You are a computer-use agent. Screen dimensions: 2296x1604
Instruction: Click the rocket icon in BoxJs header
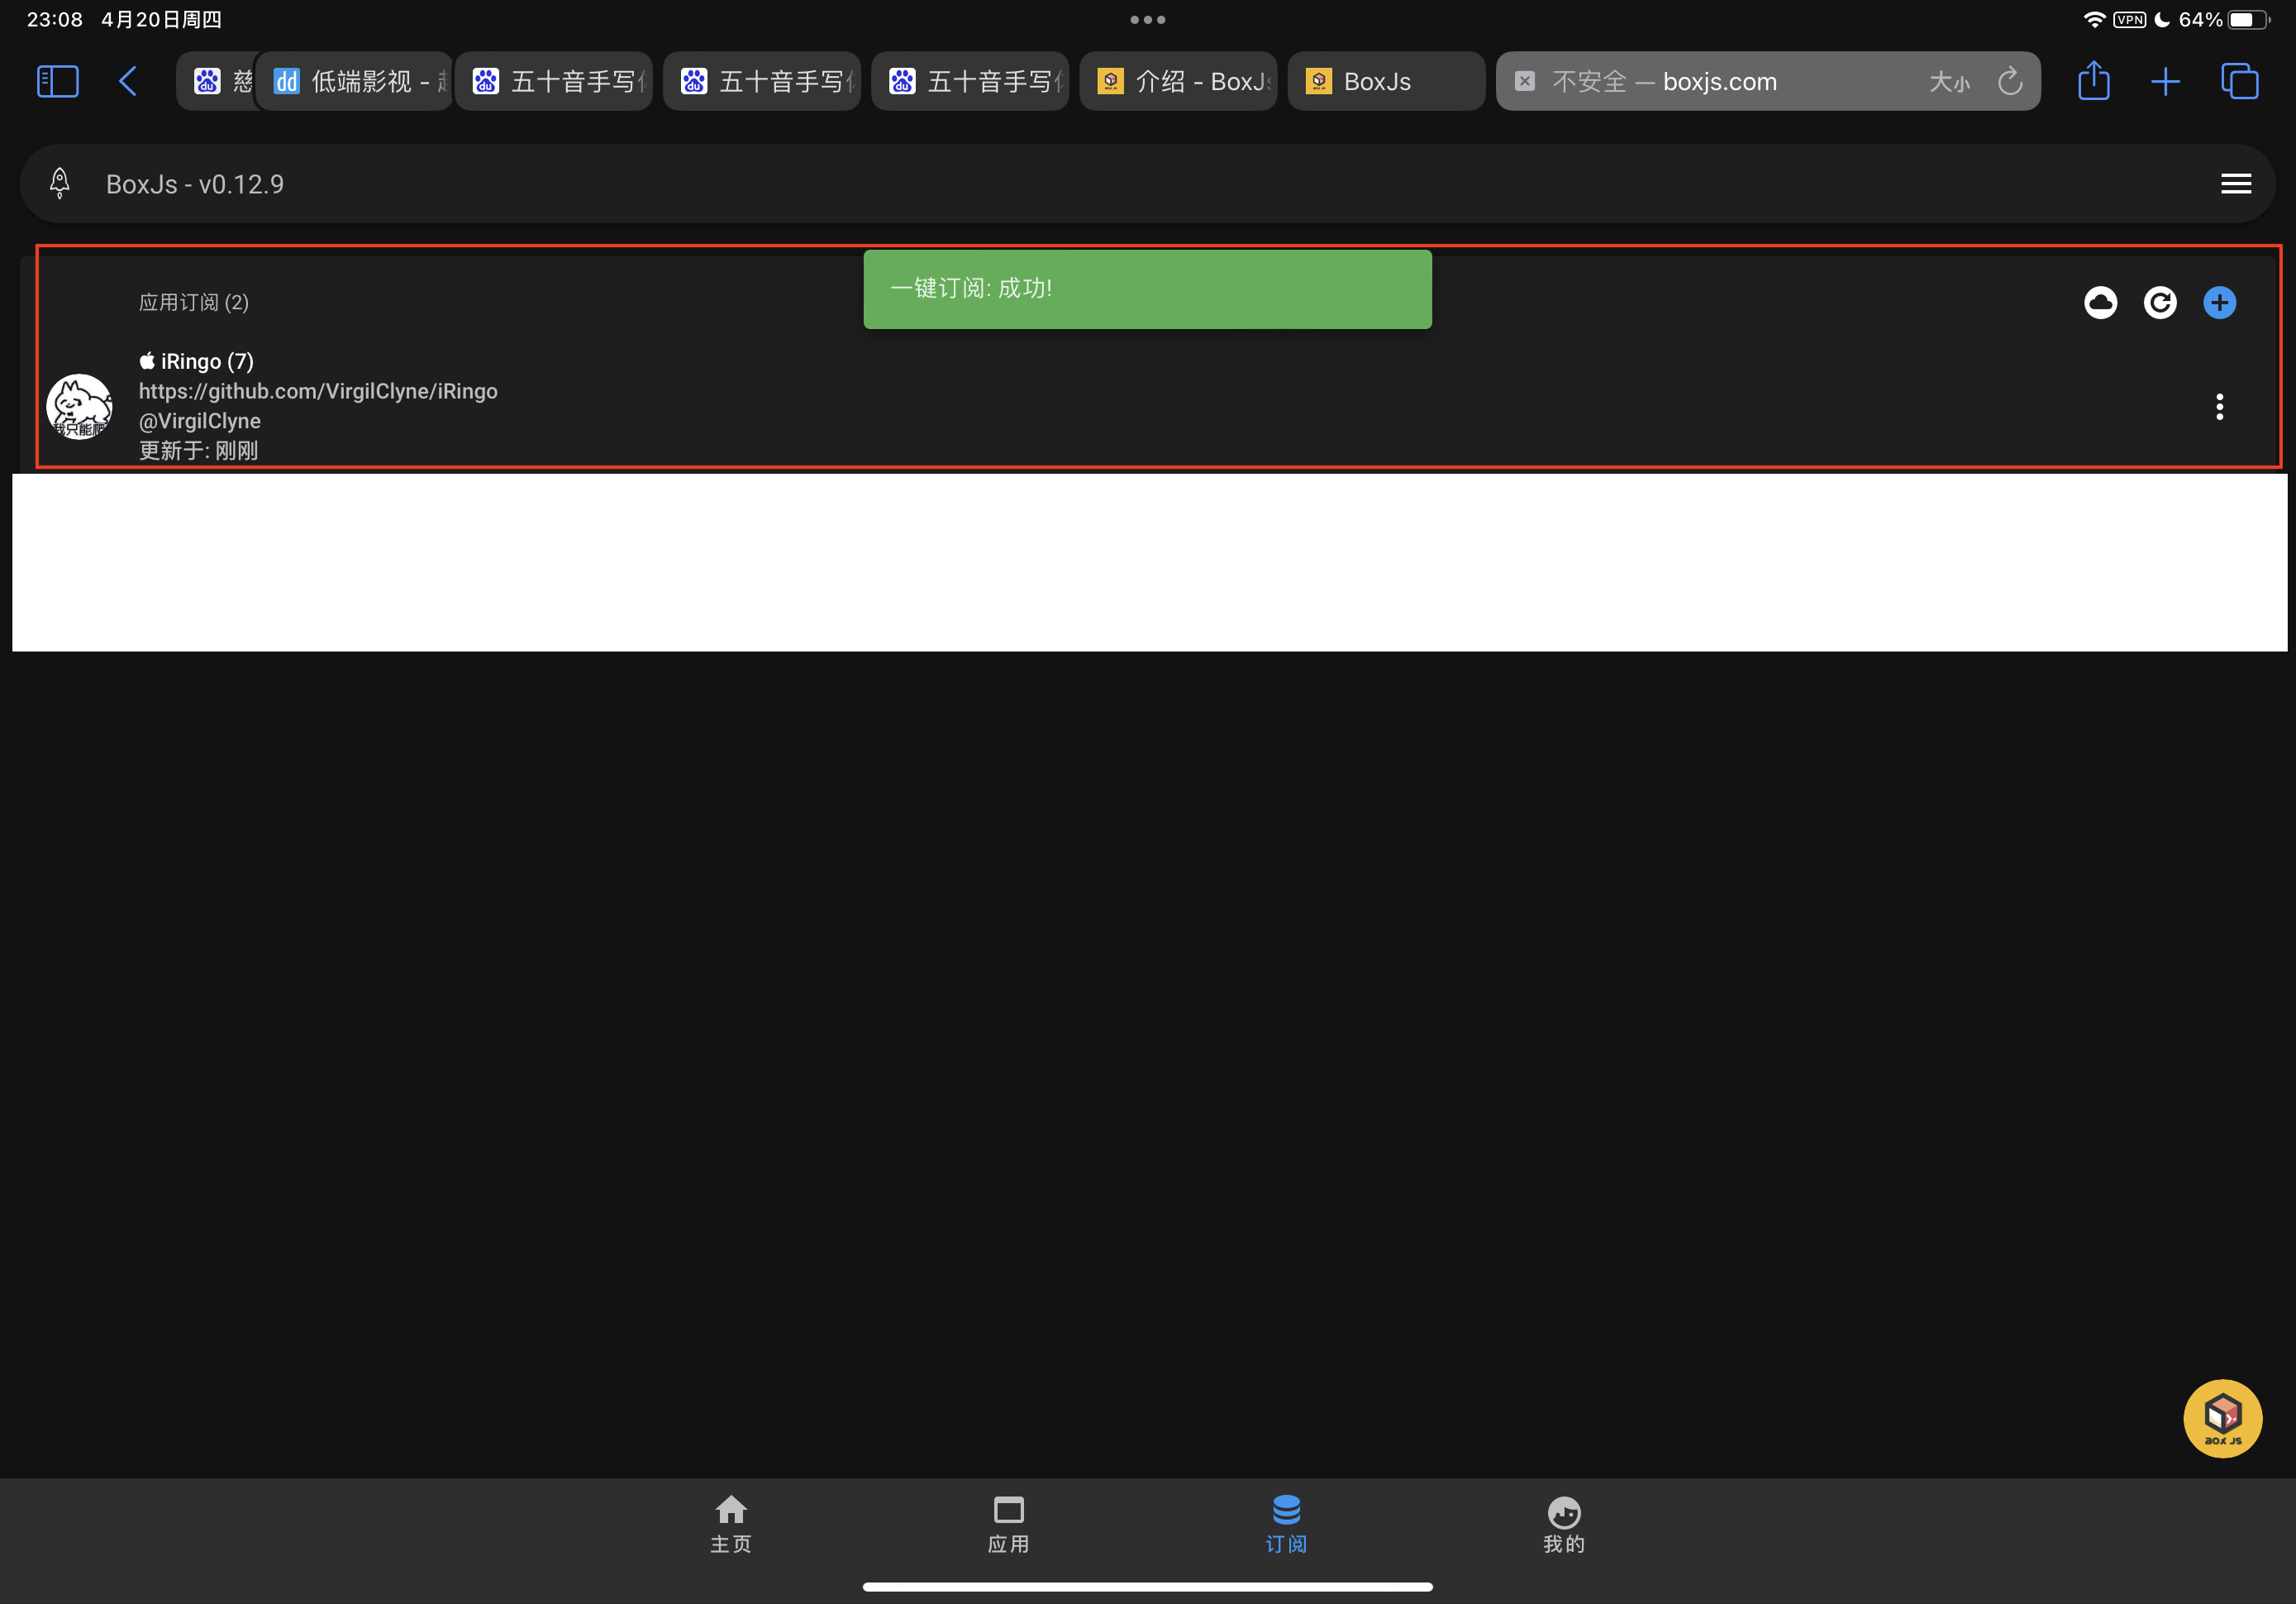[x=60, y=183]
